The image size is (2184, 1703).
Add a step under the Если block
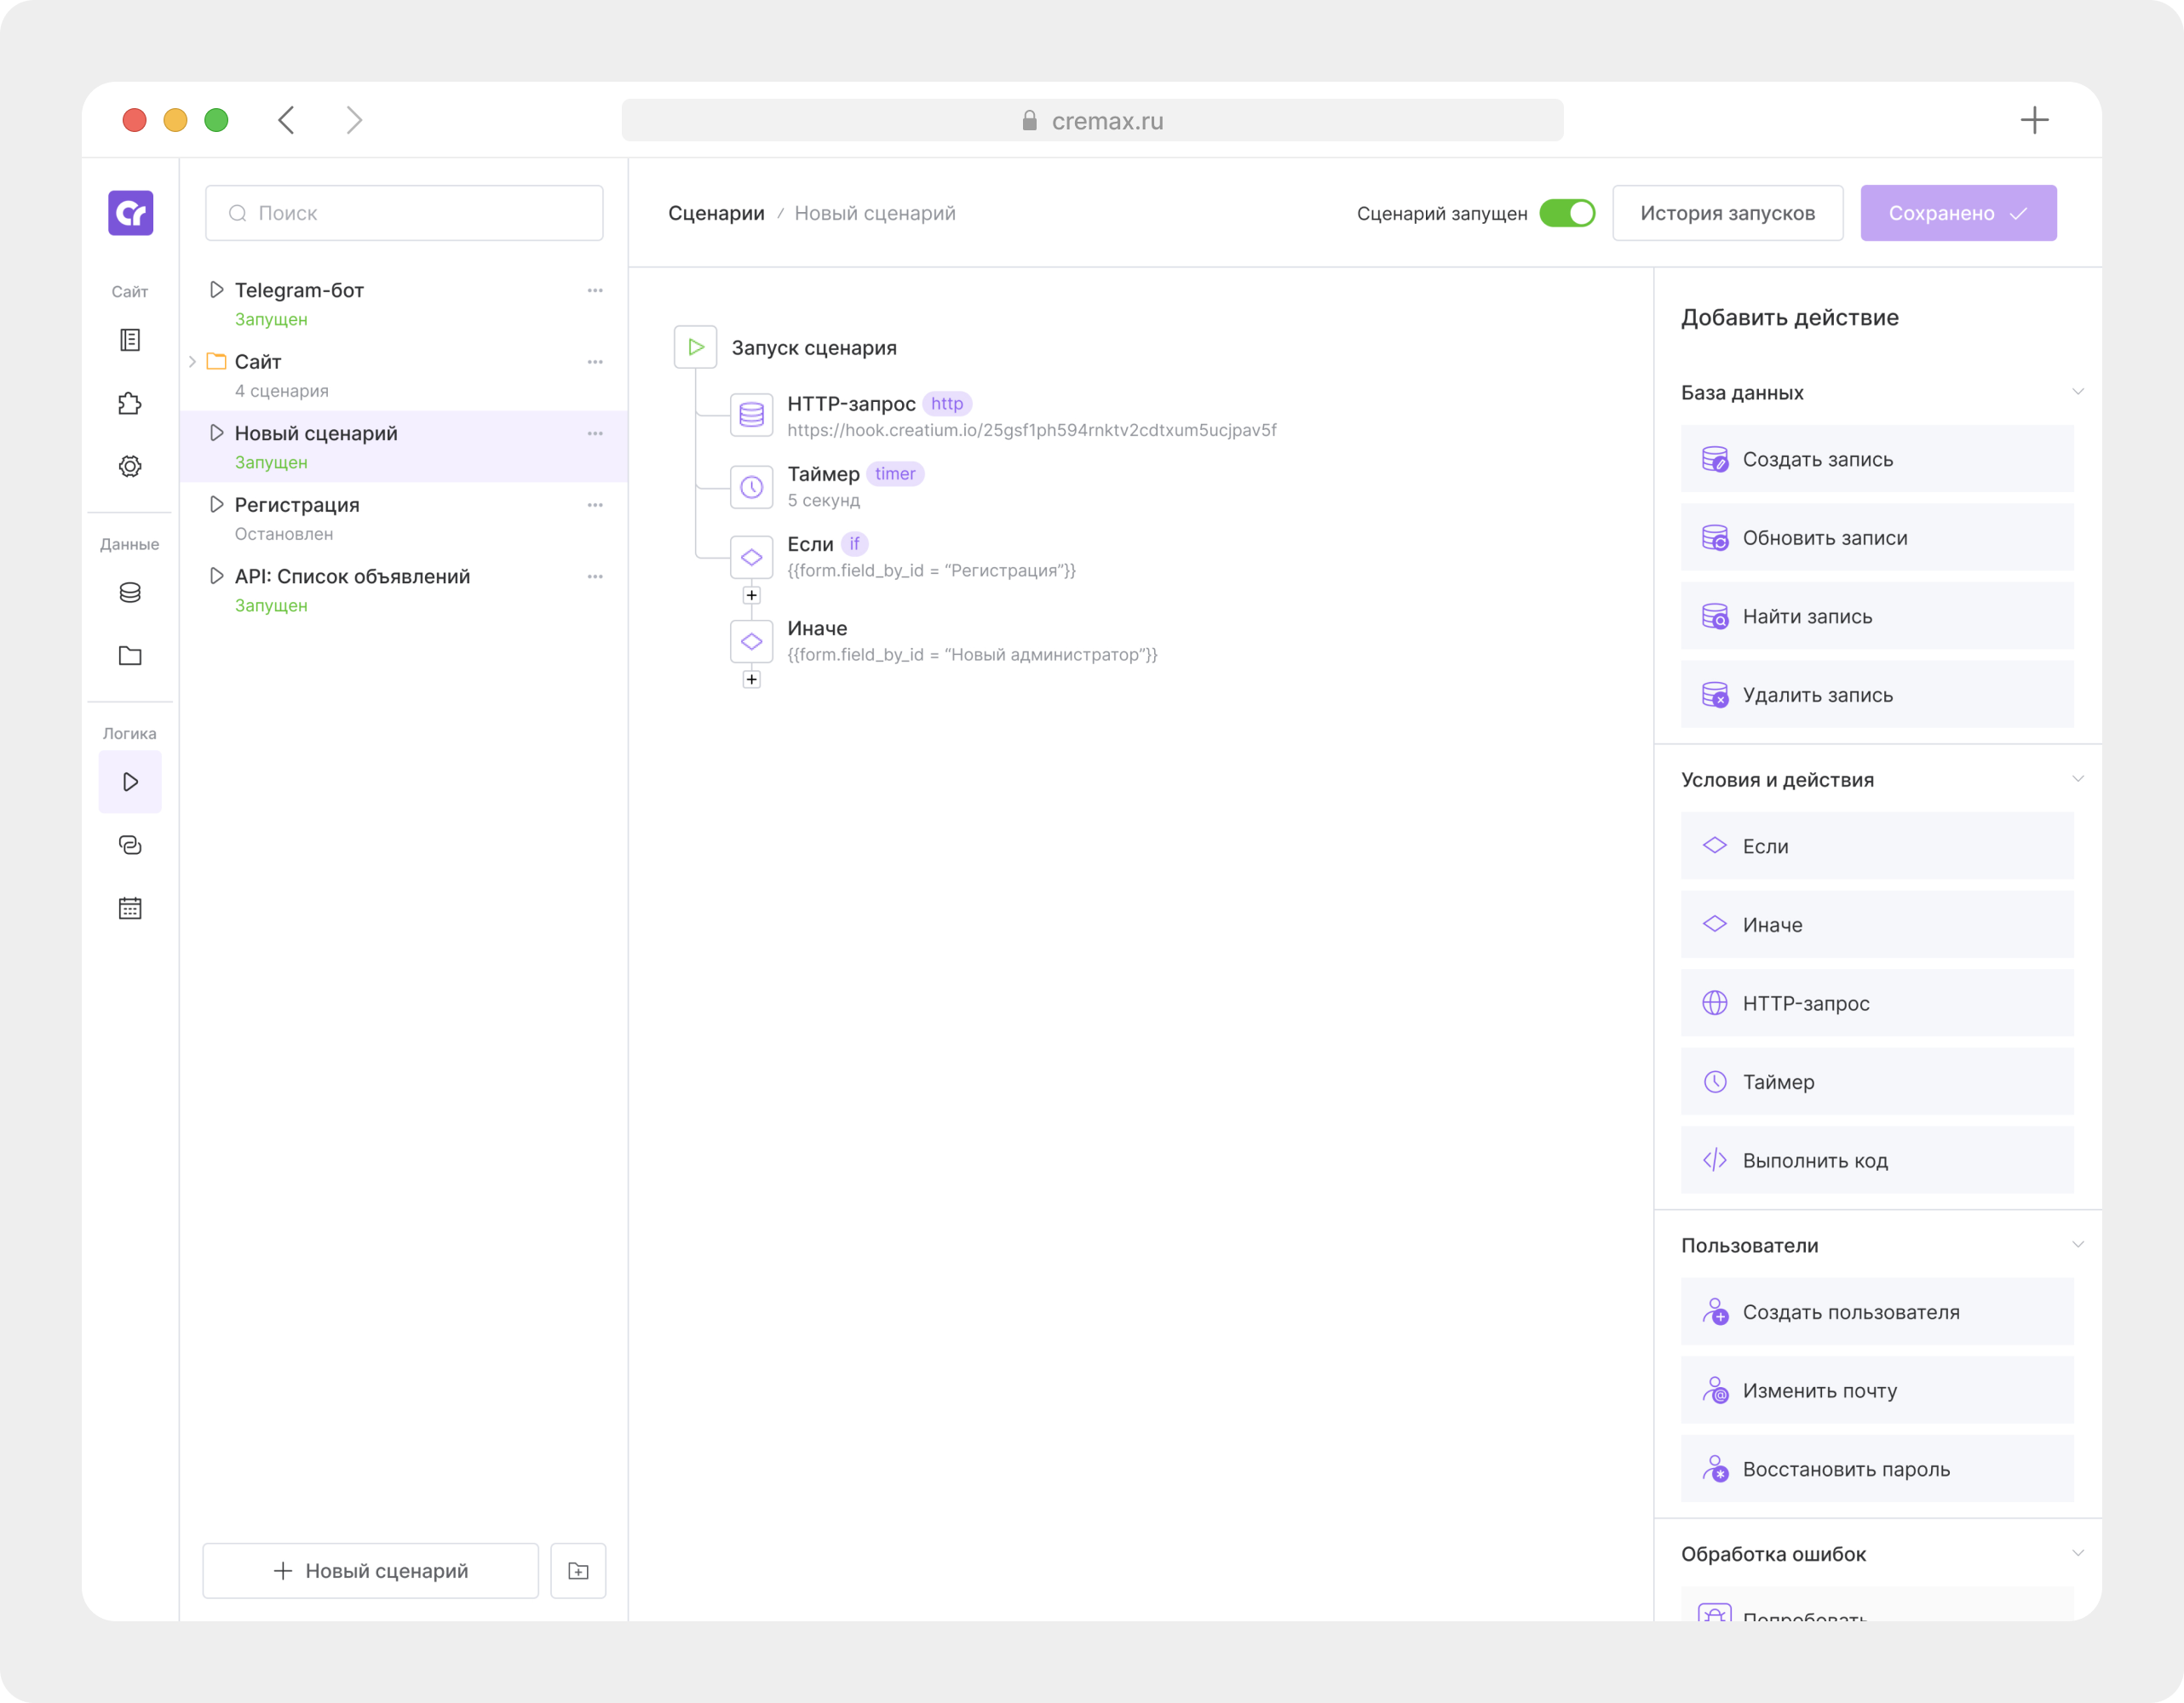pos(752,596)
